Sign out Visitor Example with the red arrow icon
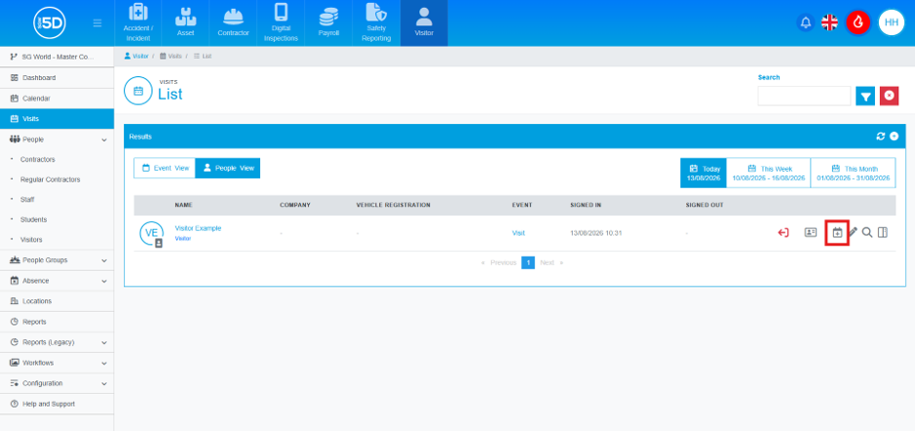The image size is (915, 431). [x=783, y=232]
